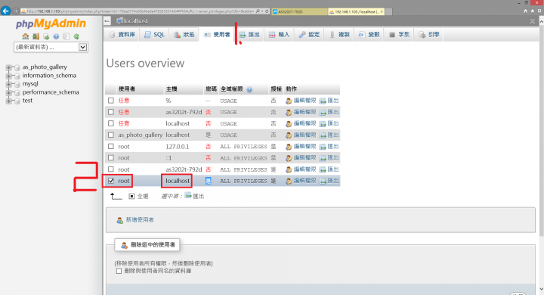Viewport: 544px width, 295px height.
Task: Collapse navigation panel arrow beside localhost
Action: (107, 21)
